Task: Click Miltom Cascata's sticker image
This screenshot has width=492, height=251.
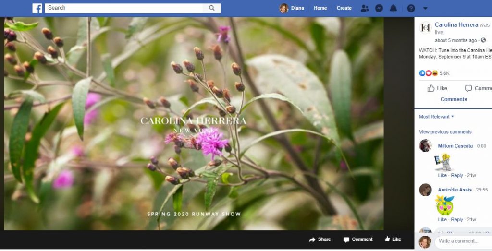Action: coord(443,162)
